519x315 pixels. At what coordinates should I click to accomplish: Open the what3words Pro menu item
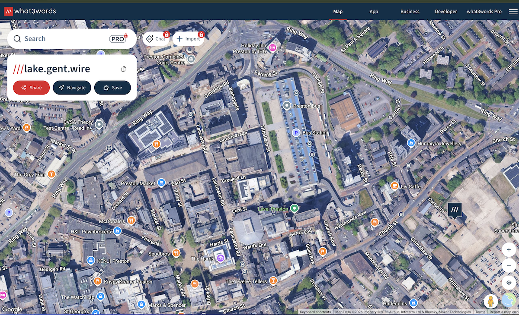[484, 12]
